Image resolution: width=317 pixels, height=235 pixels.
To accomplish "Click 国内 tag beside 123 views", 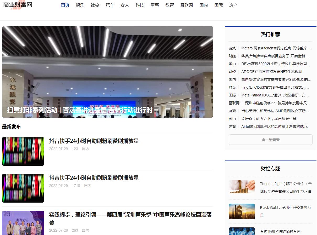I will (85, 149).
